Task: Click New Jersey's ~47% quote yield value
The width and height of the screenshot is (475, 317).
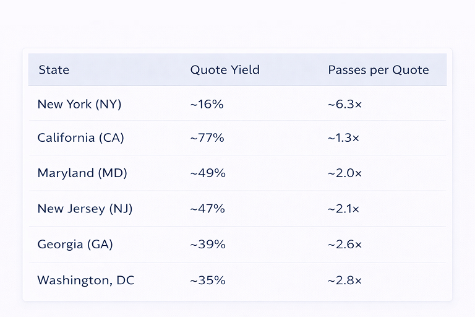Action: (x=207, y=209)
